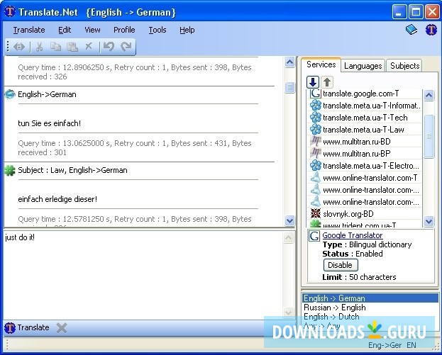Screen dimensions: 442x355
Task: Click the Redo toolbar icon
Action: point(126,47)
